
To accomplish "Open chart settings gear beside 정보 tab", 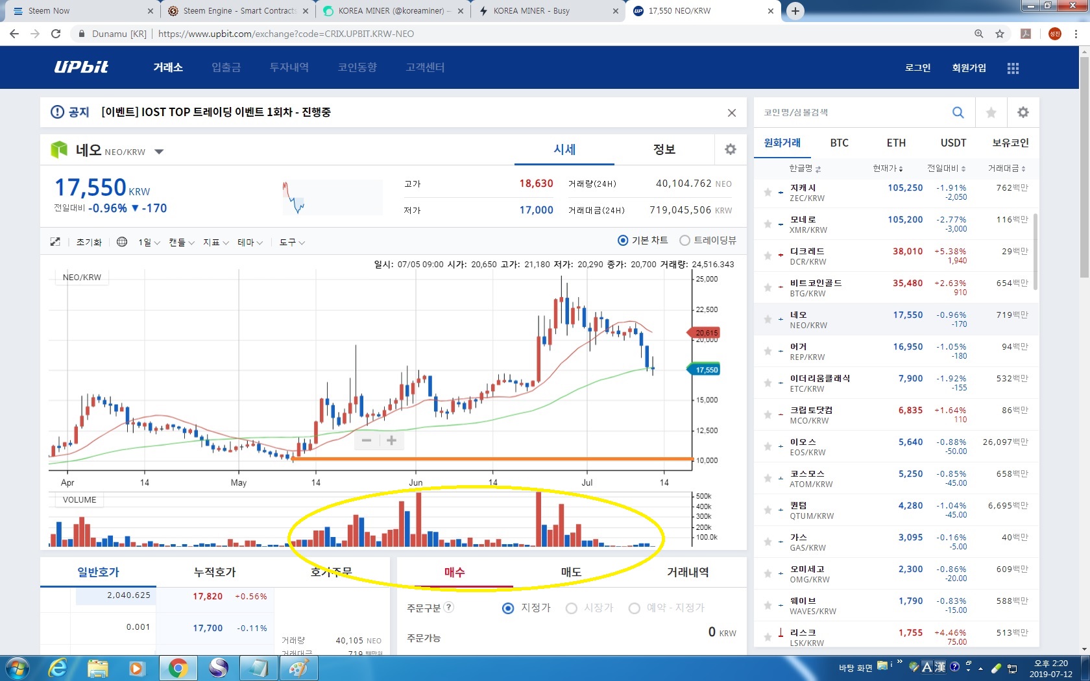I will coord(731,150).
